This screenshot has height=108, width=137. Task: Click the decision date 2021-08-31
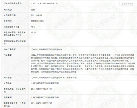click(x=36, y=15)
